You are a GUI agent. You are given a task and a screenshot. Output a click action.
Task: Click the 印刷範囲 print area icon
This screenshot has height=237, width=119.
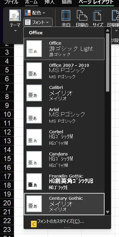point(115,15)
